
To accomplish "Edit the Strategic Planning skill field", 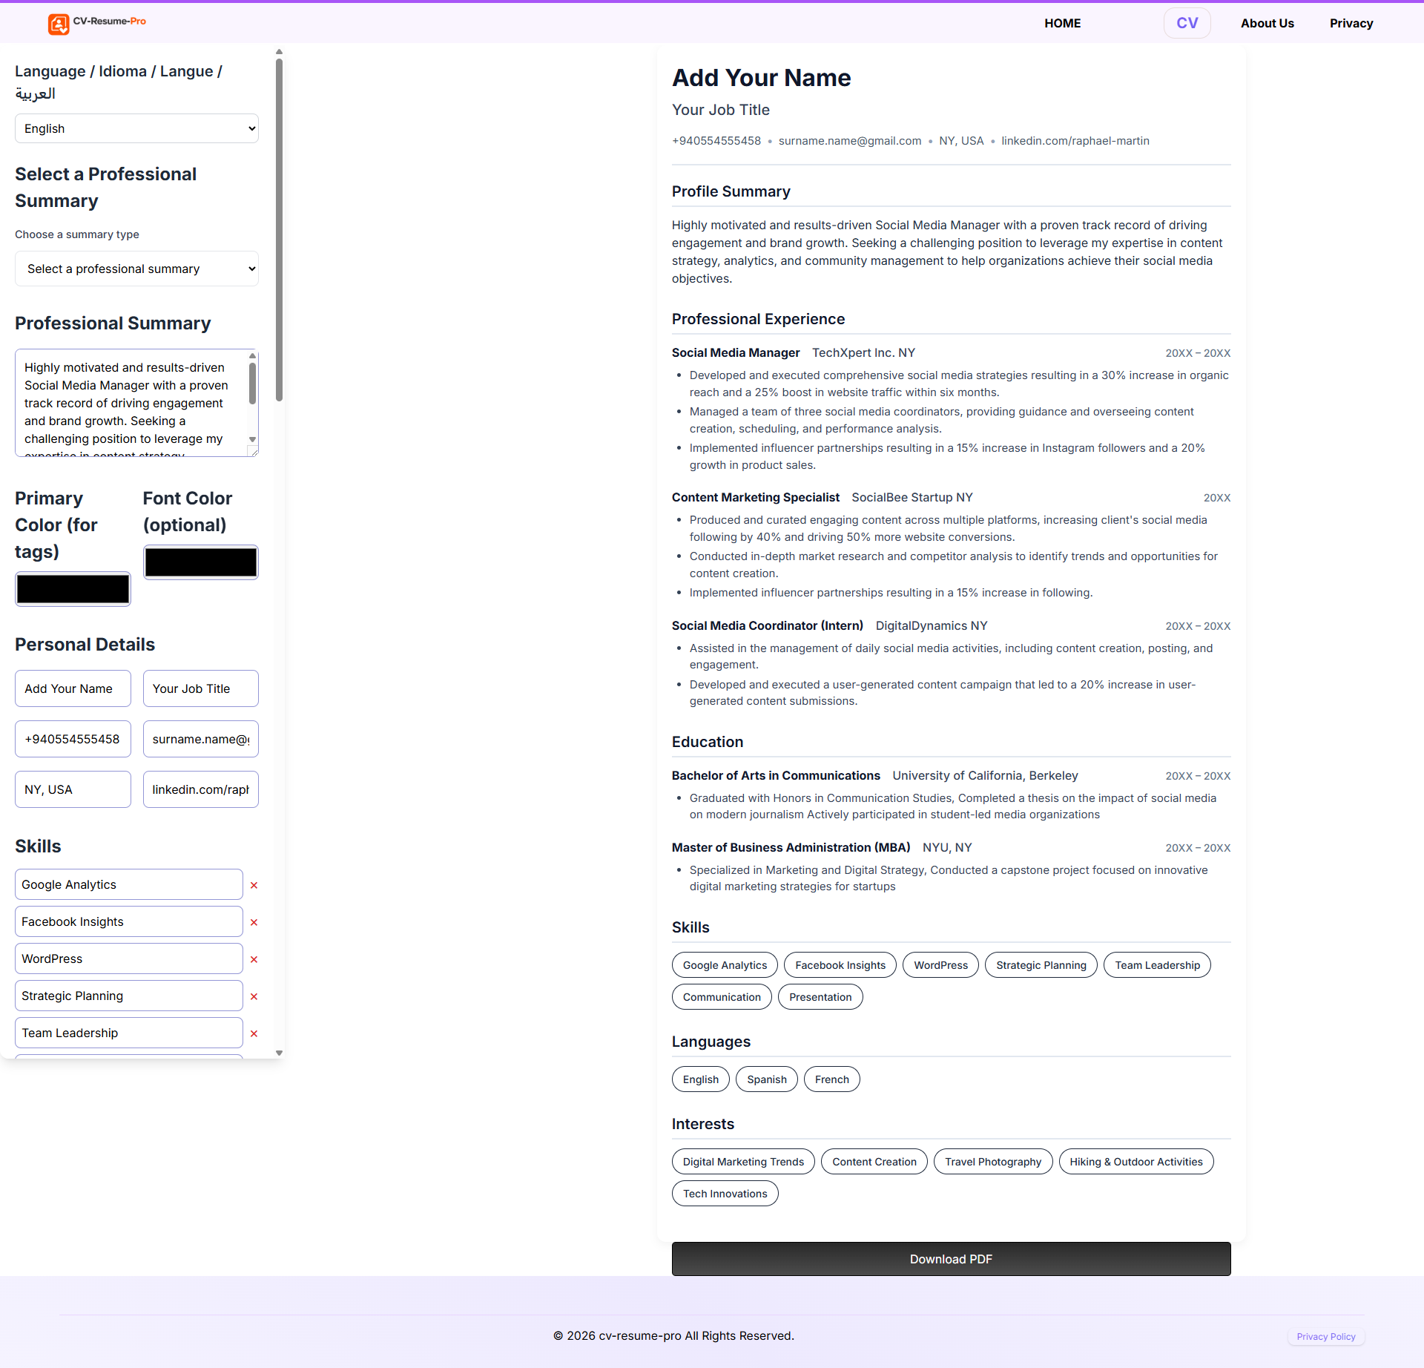I will (x=128, y=996).
